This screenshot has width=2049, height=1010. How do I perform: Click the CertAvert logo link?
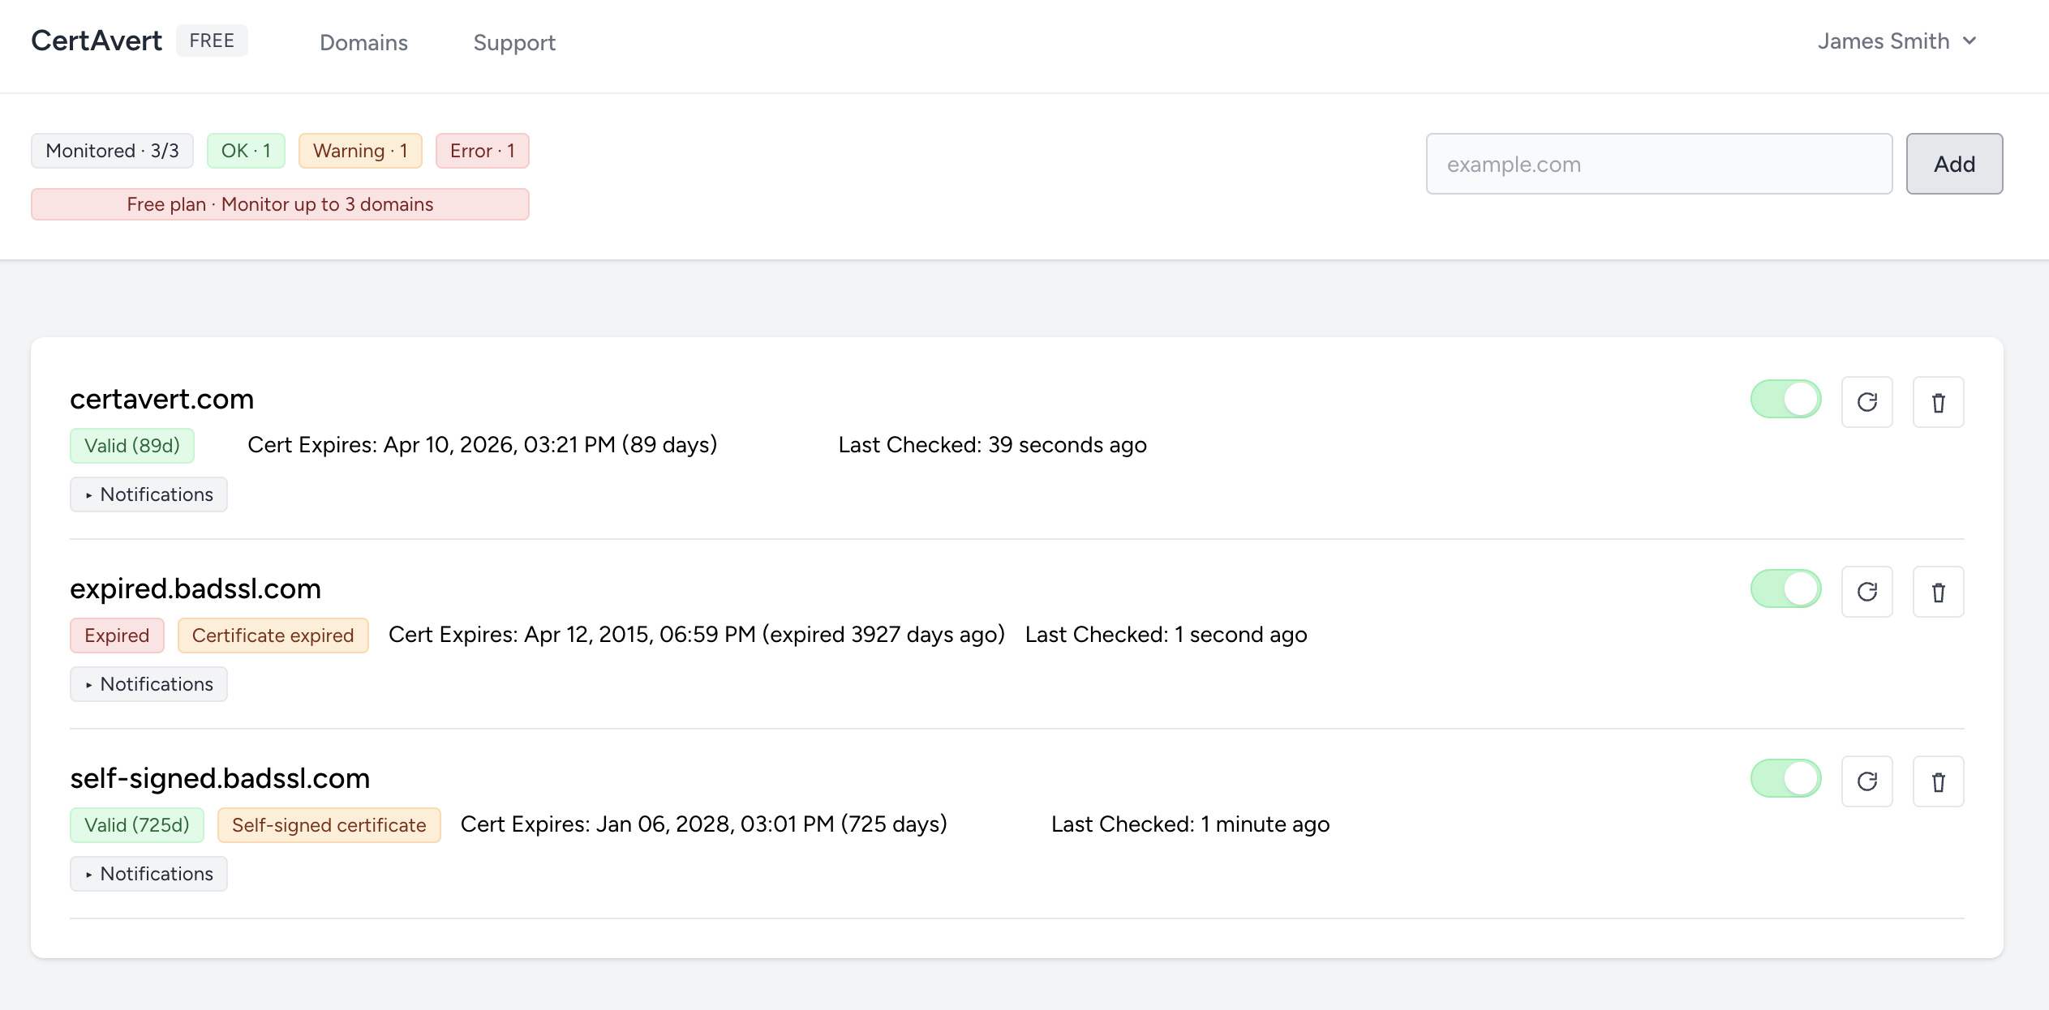click(x=97, y=41)
